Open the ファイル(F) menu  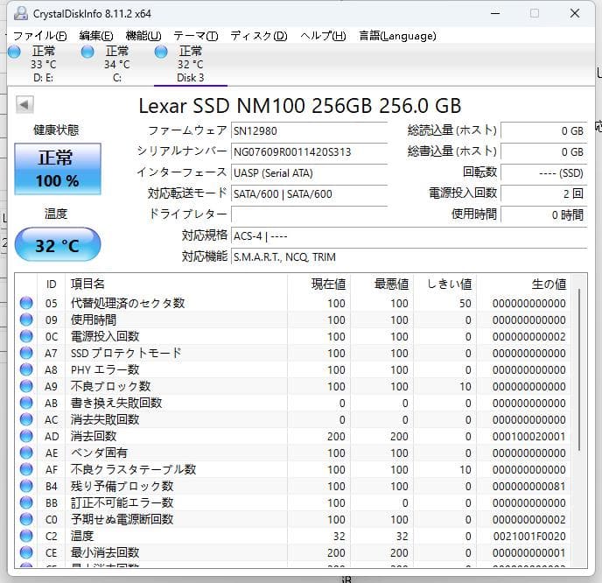[x=40, y=36]
